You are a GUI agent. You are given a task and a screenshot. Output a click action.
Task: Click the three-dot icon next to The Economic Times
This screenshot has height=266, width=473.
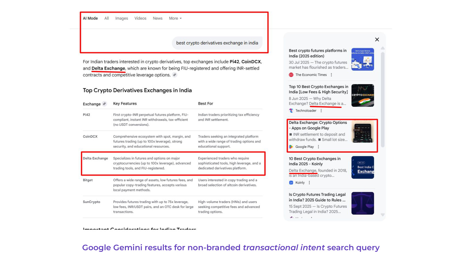[331, 75]
